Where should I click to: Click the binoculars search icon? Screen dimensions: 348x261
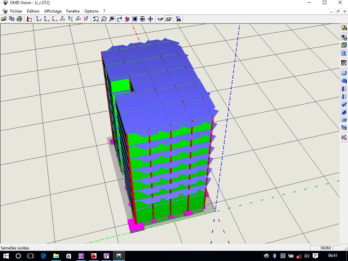click(178, 19)
